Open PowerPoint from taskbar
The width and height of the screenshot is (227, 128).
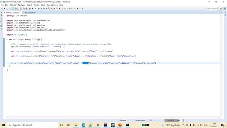coord(120,125)
